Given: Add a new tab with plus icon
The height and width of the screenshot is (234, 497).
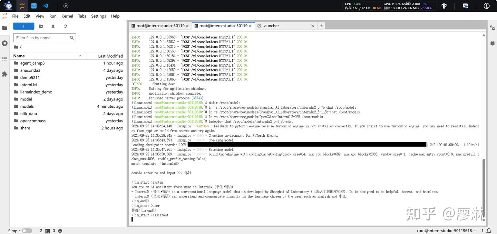Looking at the screenshot, I should (x=321, y=26).
